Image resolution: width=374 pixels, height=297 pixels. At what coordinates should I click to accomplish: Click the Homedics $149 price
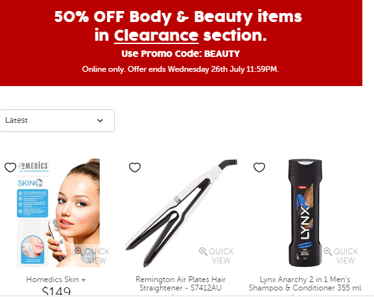[x=56, y=291]
